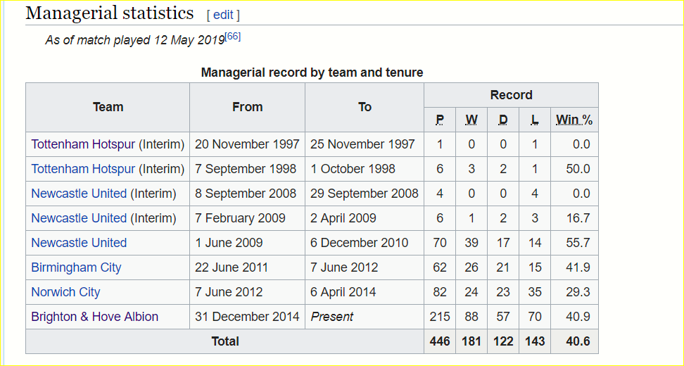The width and height of the screenshot is (684, 366).
Task: Open the Birmingham City link
Action: pyautogui.click(x=76, y=267)
